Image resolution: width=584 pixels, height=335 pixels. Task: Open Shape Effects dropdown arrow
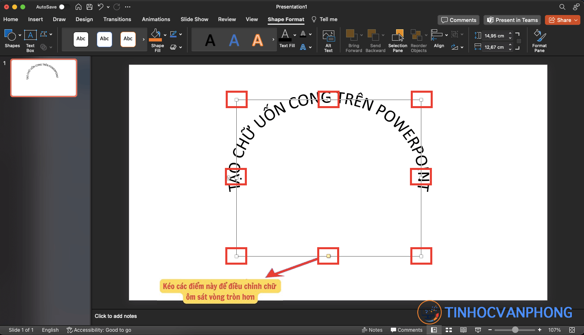(181, 48)
